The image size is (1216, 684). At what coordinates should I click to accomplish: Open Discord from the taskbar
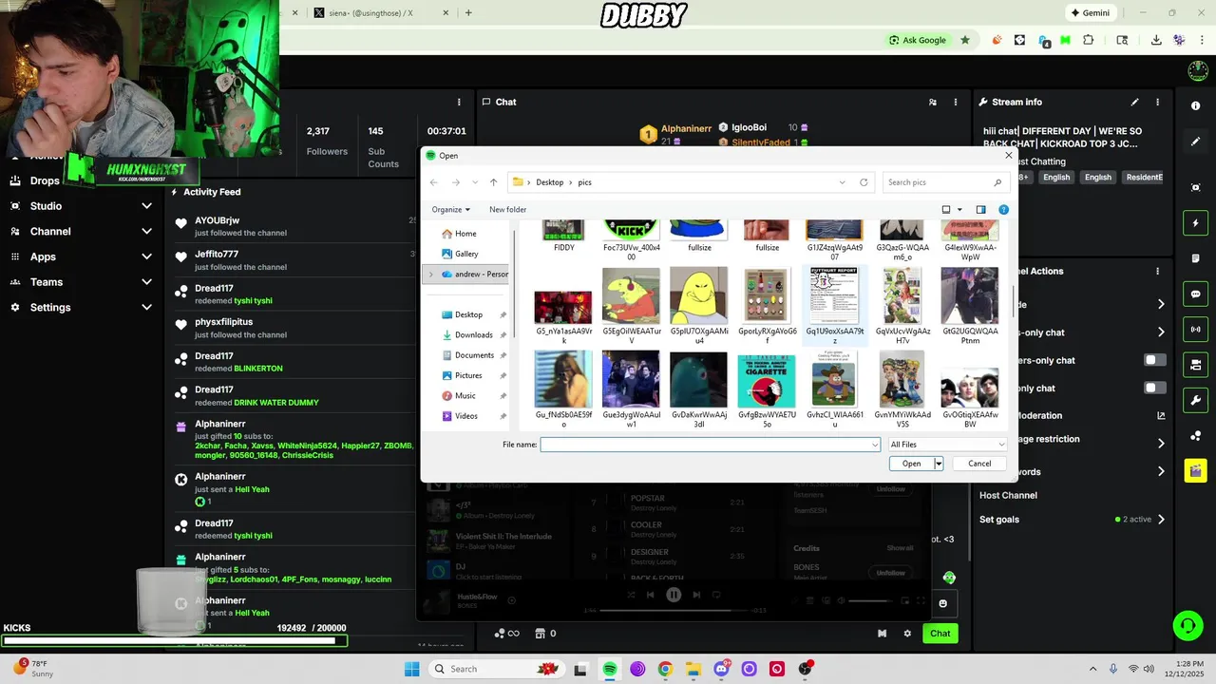click(x=721, y=669)
